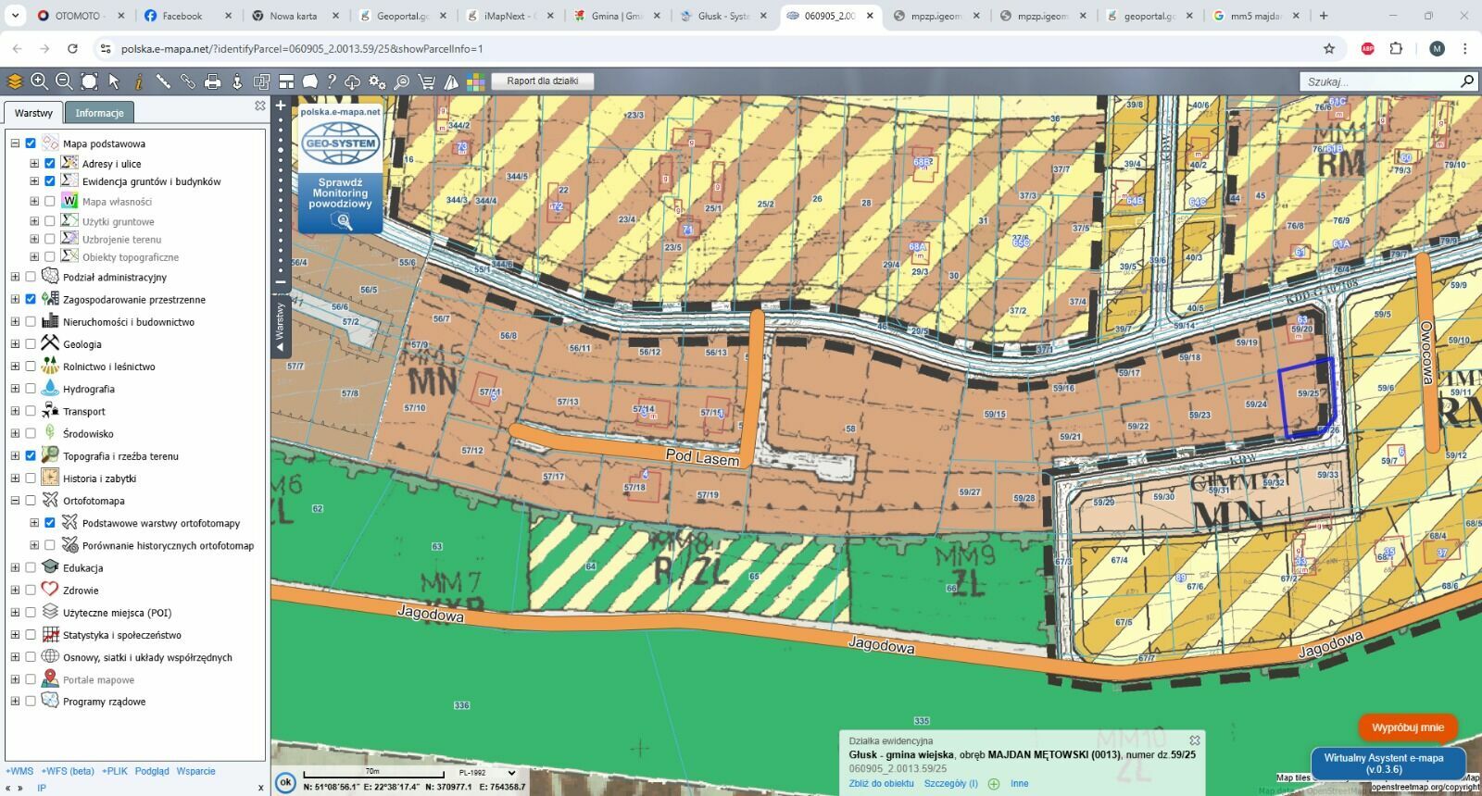Open the shopping cart icon
1482x796 pixels.
pyautogui.click(x=426, y=81)
